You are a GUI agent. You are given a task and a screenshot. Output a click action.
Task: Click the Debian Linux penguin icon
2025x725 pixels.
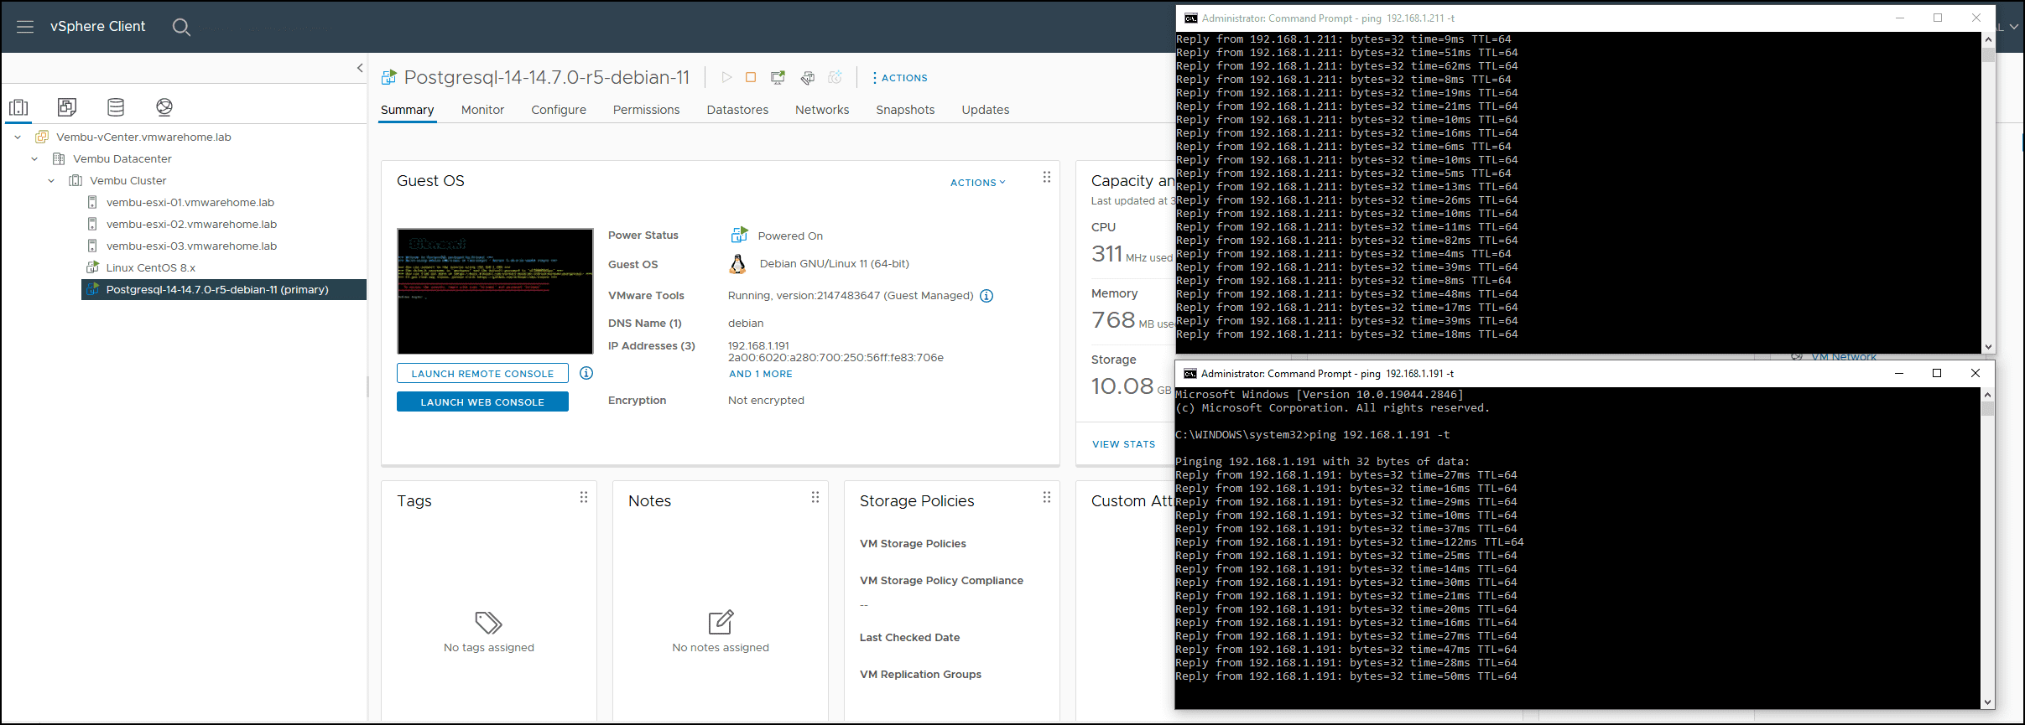738,264
